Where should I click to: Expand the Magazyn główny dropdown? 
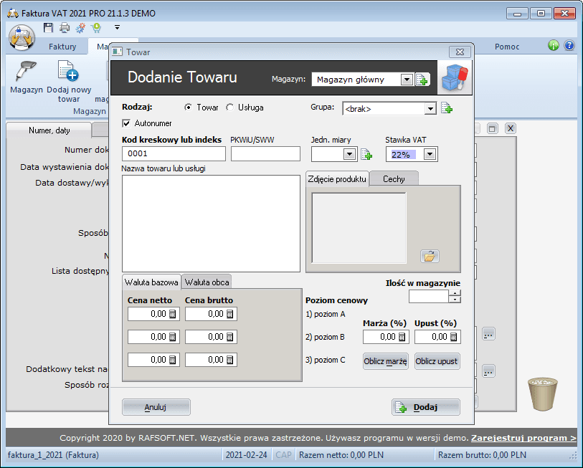407,80
